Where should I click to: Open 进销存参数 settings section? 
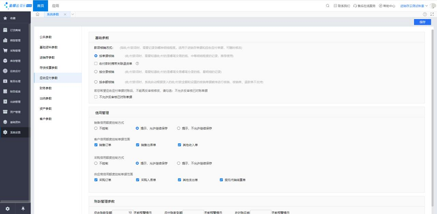(x=58, y=58)
